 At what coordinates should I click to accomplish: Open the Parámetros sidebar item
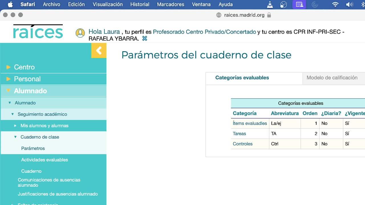(x=33, y=148)
